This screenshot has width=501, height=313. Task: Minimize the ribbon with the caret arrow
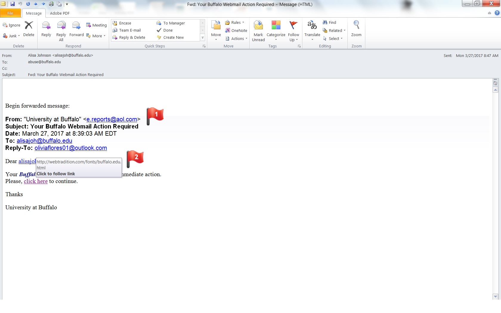(x=489, y=13)
